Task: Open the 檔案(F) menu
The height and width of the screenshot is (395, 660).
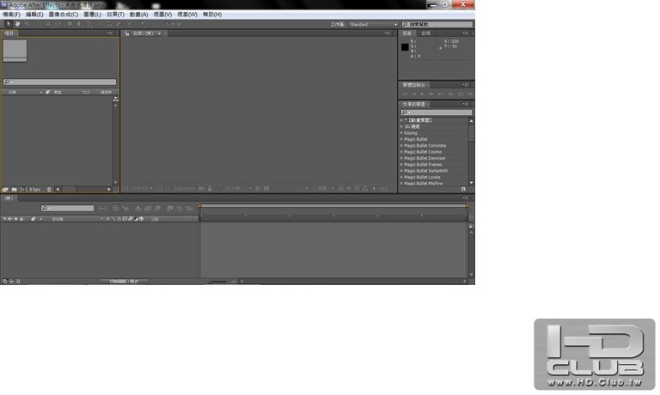Action: click(x=11, y=15)
